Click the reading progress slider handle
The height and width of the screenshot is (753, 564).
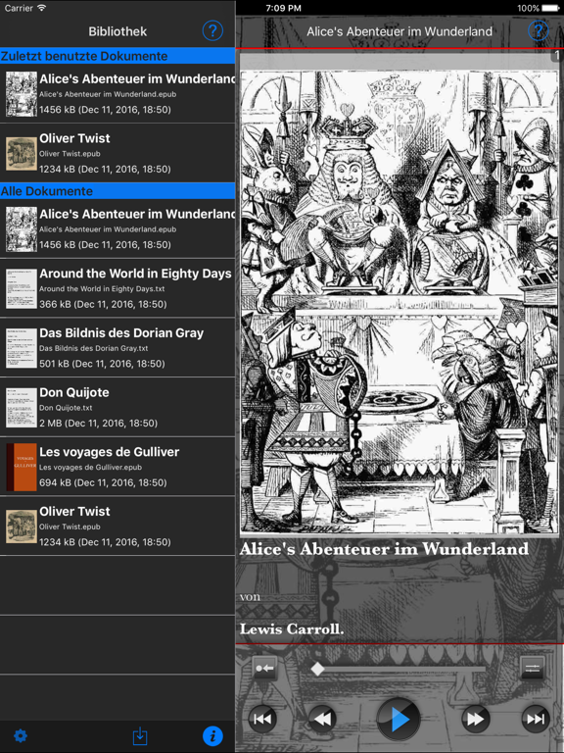pyautogui.click(x=317, y=669)
